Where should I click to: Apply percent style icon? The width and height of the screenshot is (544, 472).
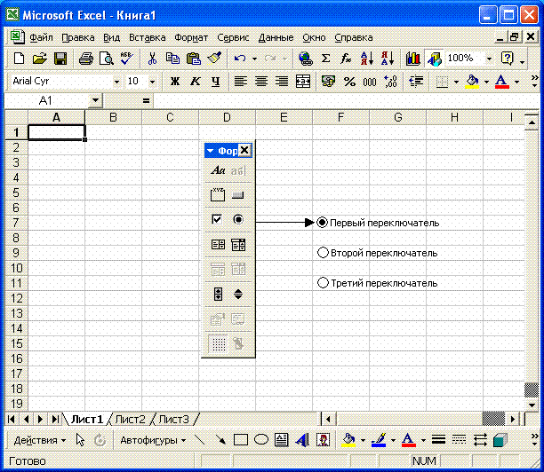tap(349, 82)
